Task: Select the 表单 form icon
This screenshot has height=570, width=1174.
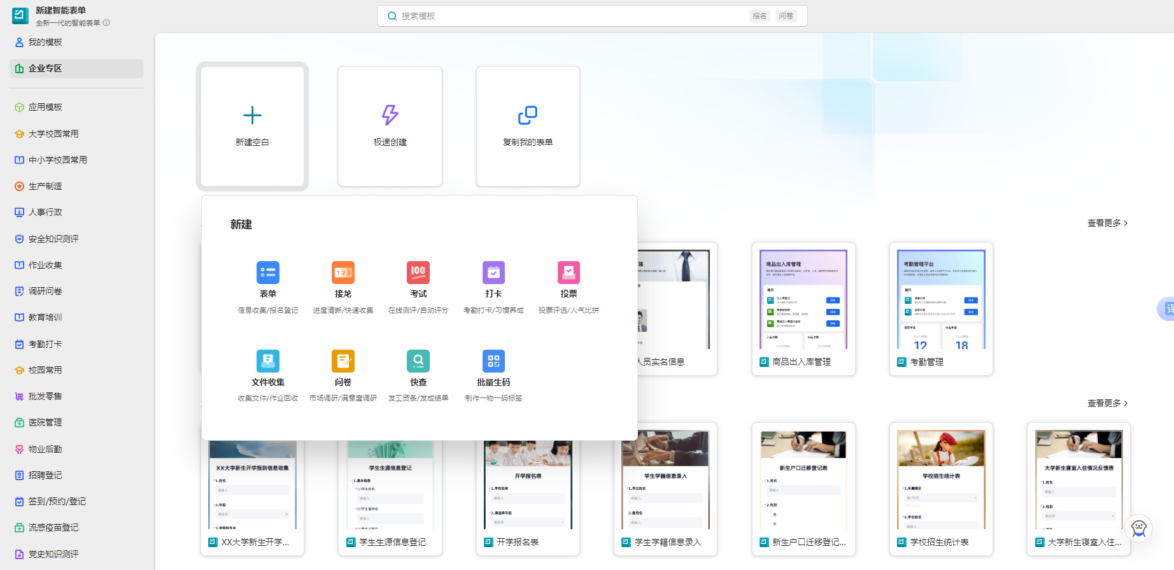Action: click(267, 273)
